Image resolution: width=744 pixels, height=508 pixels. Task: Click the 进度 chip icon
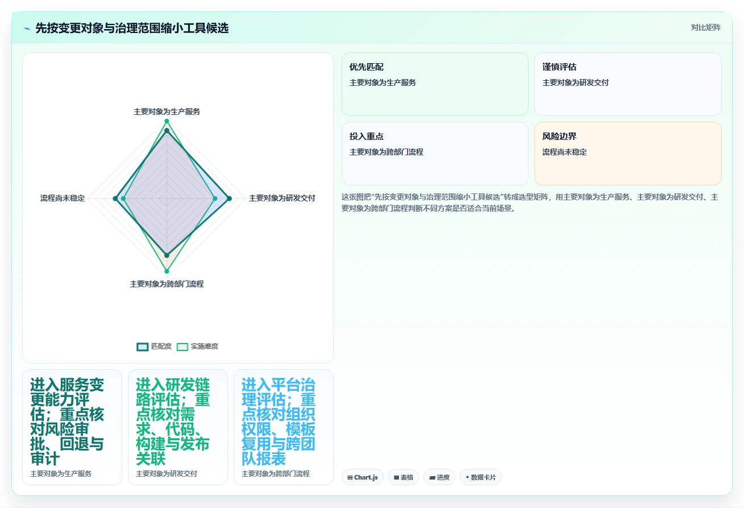432,478
